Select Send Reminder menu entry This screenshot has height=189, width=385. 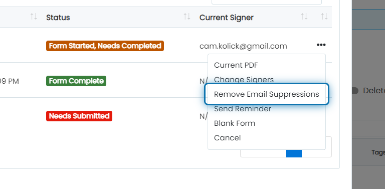243,109
